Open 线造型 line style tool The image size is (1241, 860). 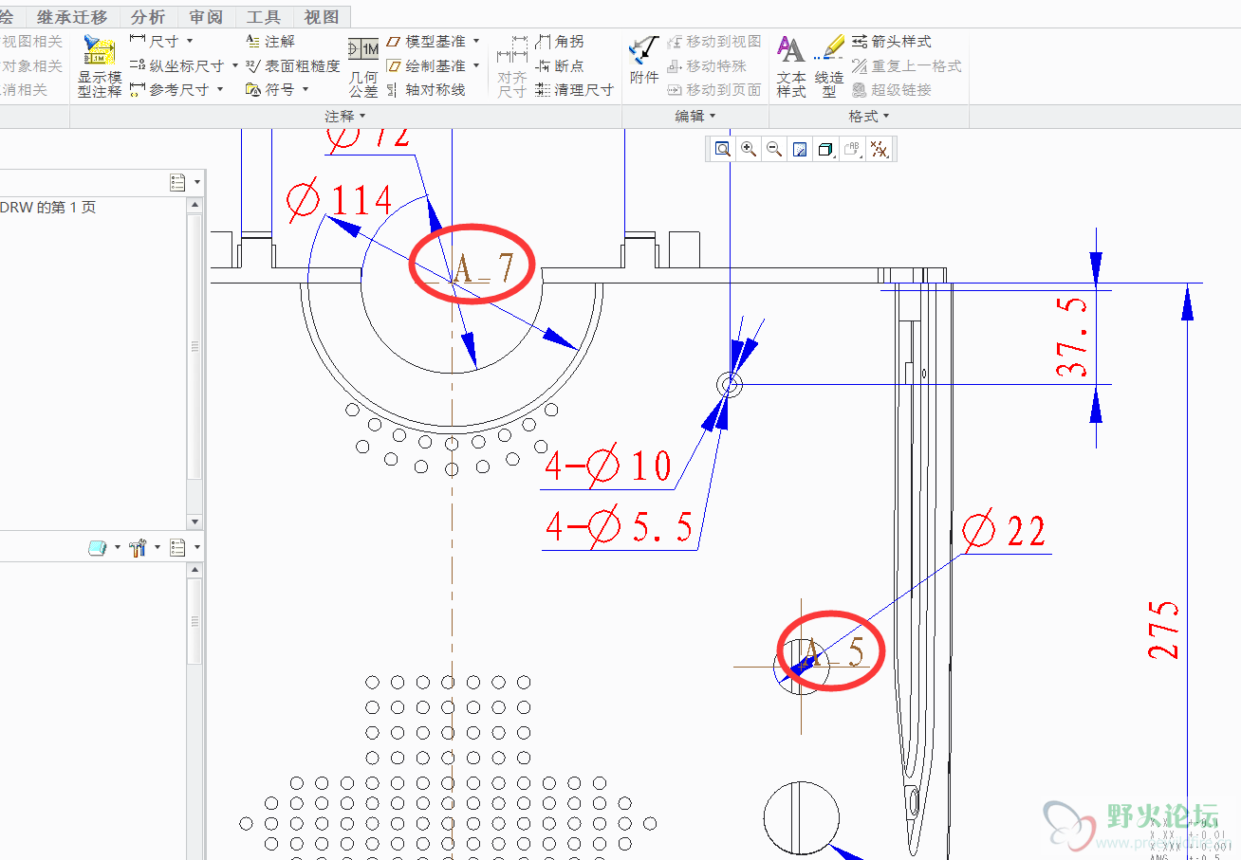pos(829,66)
